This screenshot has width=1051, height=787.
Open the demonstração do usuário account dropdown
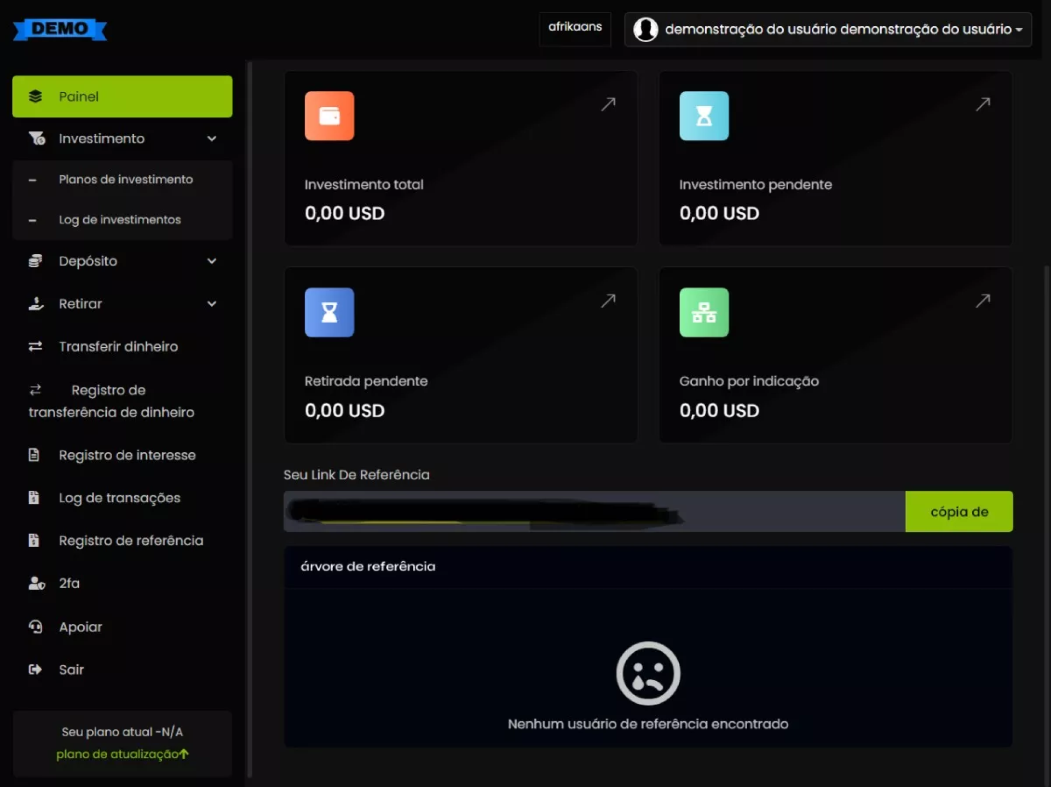click(x=838, y=29)
